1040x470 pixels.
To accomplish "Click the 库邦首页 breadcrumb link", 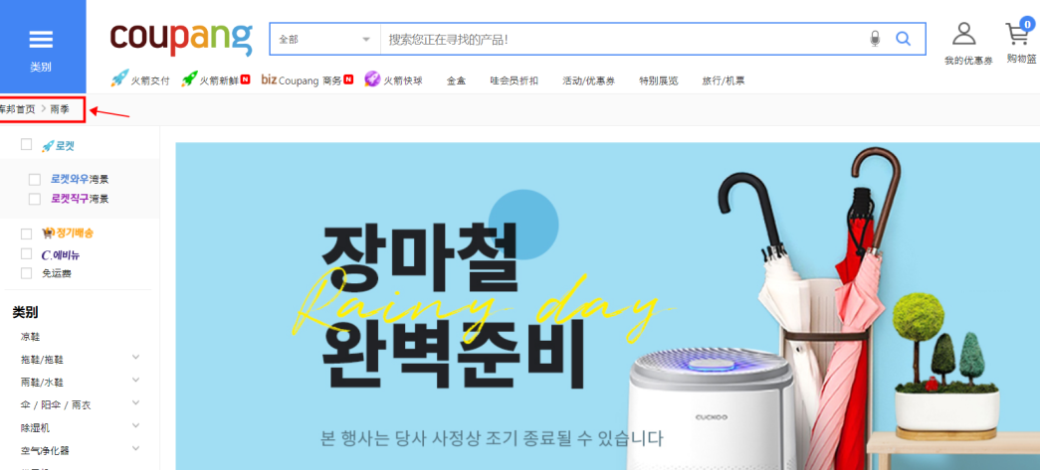I will (x=17, y=109).
